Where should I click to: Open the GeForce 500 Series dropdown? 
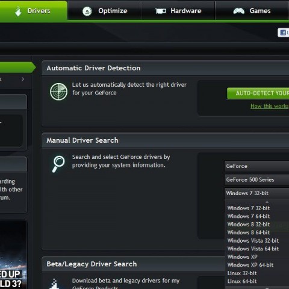pos(257,179)
